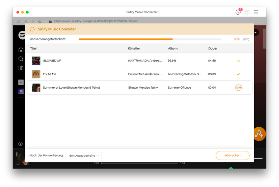Viewport: 279px width, 187px height.
Task: Click duration 03:39
Action: 212,74
